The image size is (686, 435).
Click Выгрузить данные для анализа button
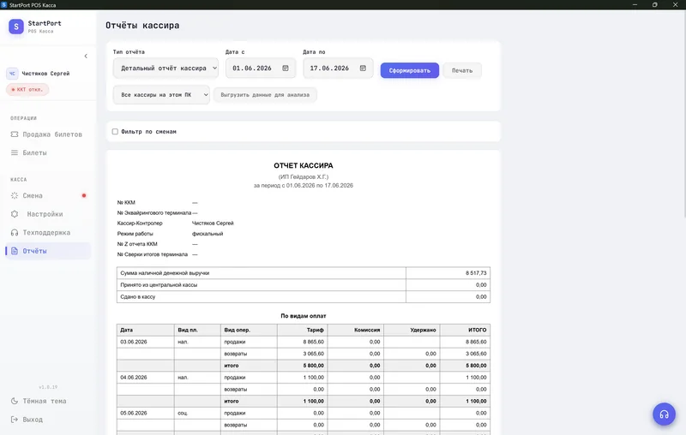point(265,95)
